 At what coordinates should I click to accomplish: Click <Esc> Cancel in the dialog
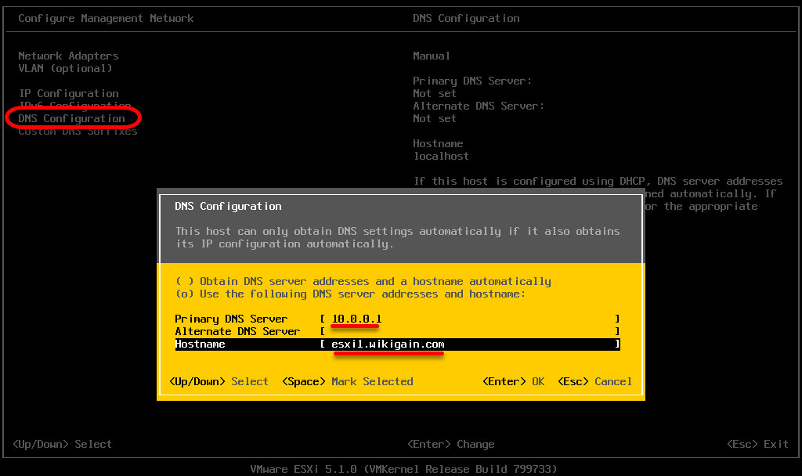(595, 381)
